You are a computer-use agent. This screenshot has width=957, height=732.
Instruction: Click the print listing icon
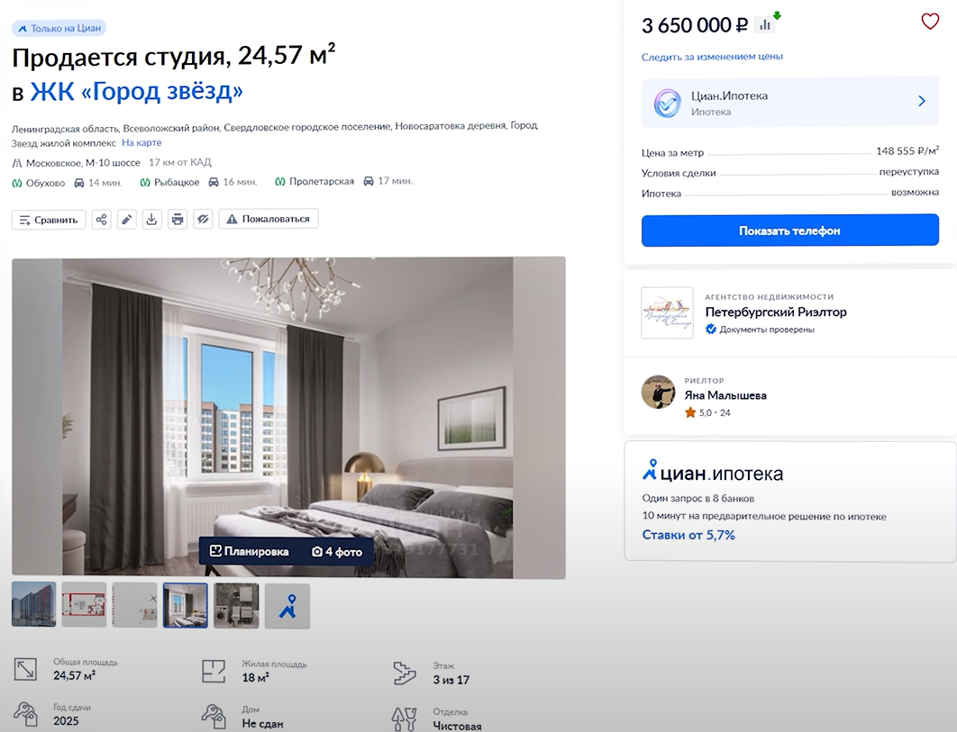(178, 220)
